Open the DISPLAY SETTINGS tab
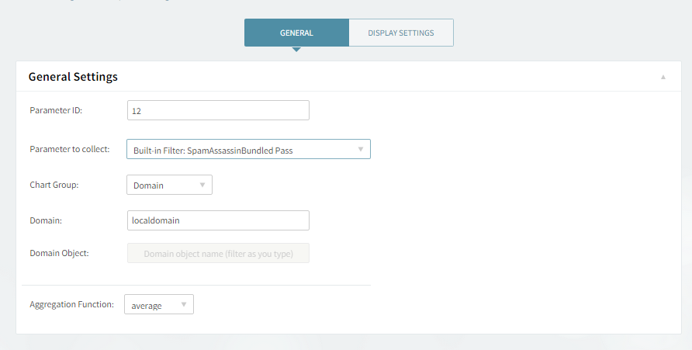The height and width of the screenshot is (350, 692). pyautogui.click(x=400, y=33)
